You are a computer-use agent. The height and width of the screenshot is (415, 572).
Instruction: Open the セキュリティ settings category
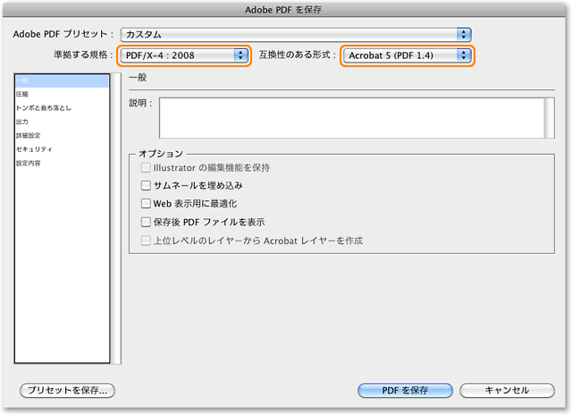tap(34, 149)
